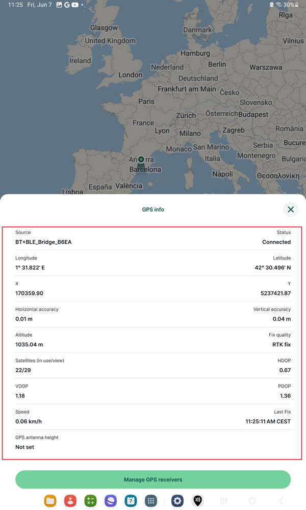Open Contacts app from dock
306x510 pixels.
70,501
